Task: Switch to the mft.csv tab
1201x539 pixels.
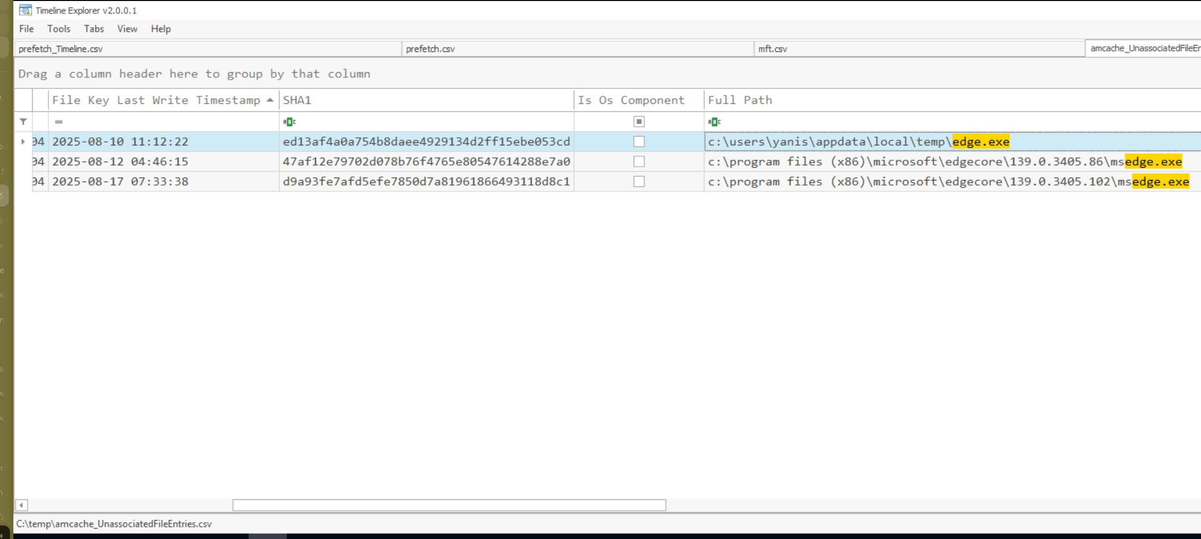Action: pos(920,48)
